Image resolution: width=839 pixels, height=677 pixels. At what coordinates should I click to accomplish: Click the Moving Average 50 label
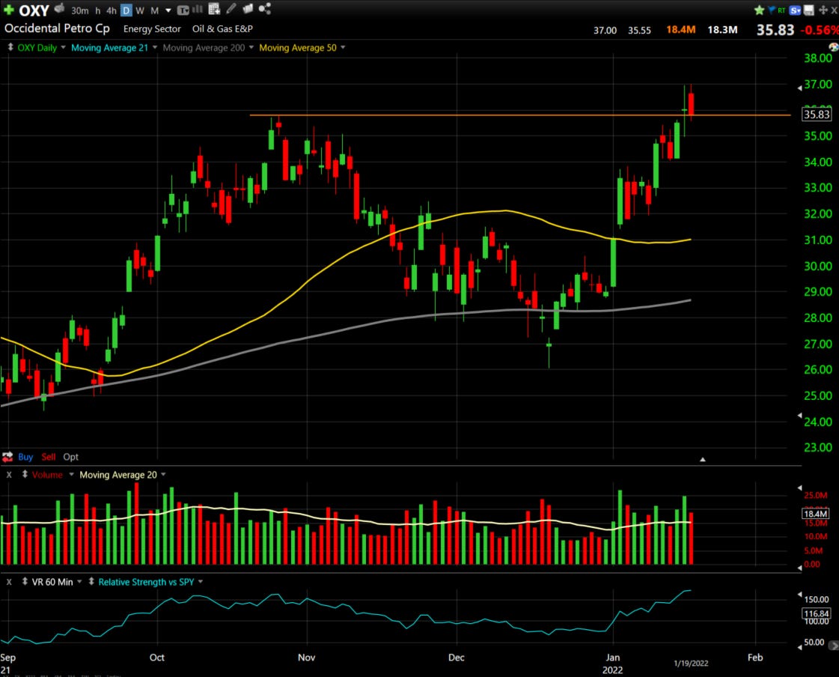tap(297, 48)
